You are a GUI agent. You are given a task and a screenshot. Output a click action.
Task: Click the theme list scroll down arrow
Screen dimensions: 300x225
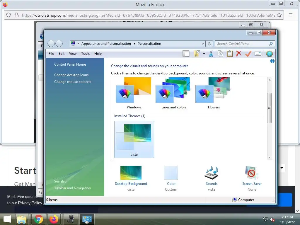coord(270,157)
